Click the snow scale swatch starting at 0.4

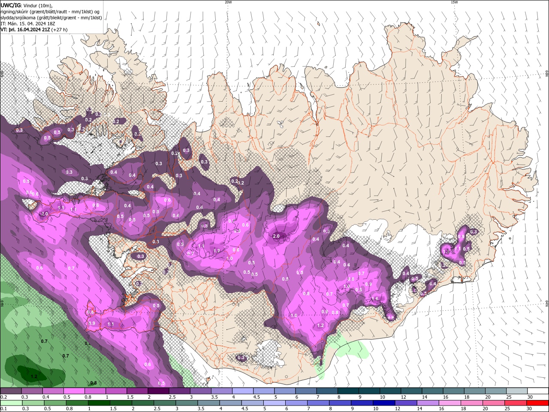(53, 391)
